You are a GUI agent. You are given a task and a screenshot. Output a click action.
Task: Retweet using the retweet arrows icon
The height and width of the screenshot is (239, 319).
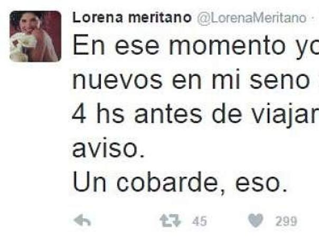(170, 221)
